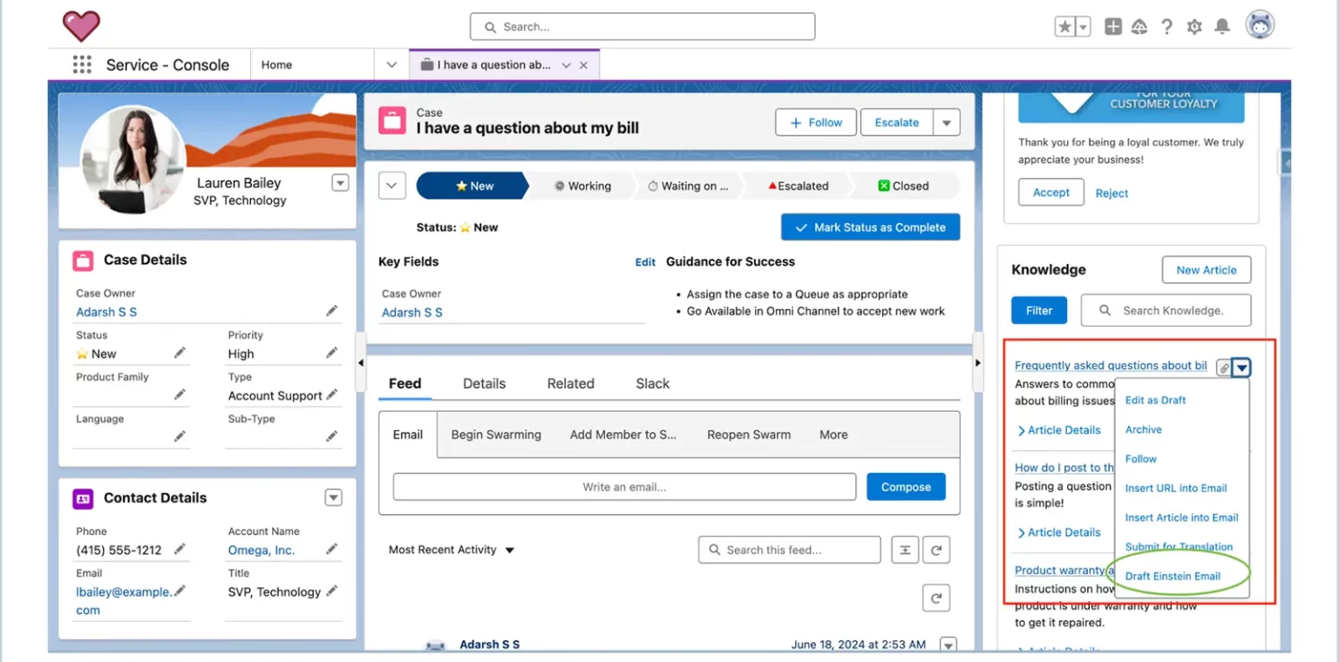Screen dimensions: 1339x662
Task: Click the Edit link for Key Fields
Action: [x=645, y=262]
